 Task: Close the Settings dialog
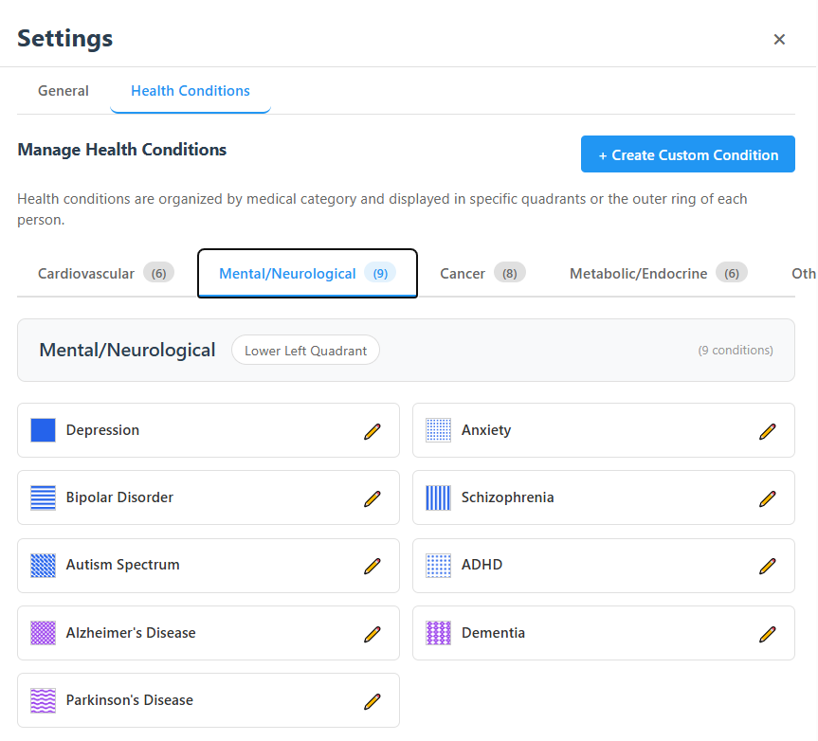click(779, 39)
